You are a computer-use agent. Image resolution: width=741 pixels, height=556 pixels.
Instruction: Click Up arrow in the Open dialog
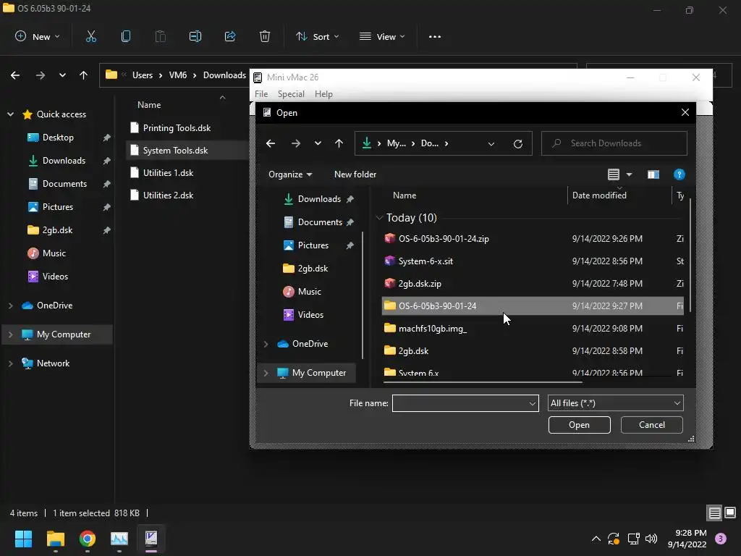pos(339,143)
